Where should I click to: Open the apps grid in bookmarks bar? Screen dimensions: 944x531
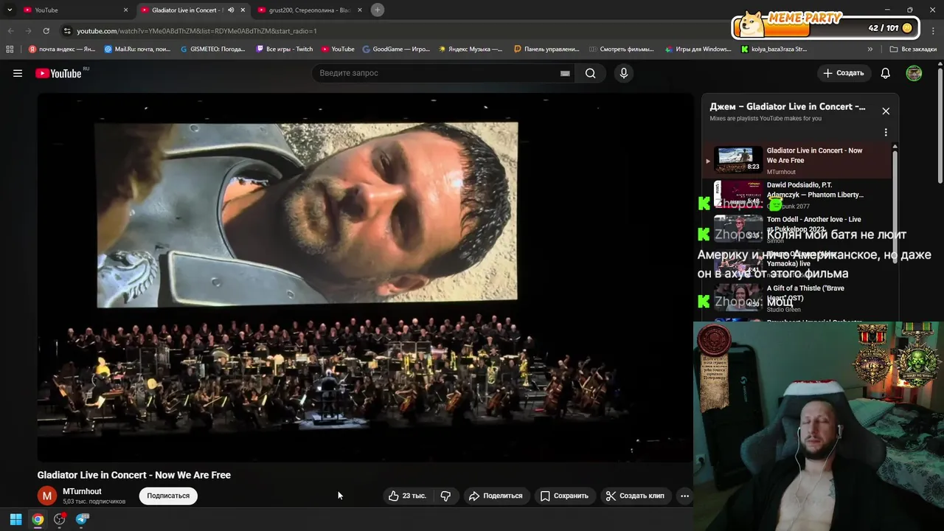(x=10, y=49)
